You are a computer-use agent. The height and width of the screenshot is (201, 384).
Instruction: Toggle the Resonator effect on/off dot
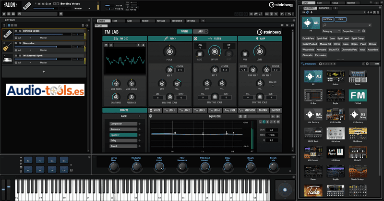[140, 129]
